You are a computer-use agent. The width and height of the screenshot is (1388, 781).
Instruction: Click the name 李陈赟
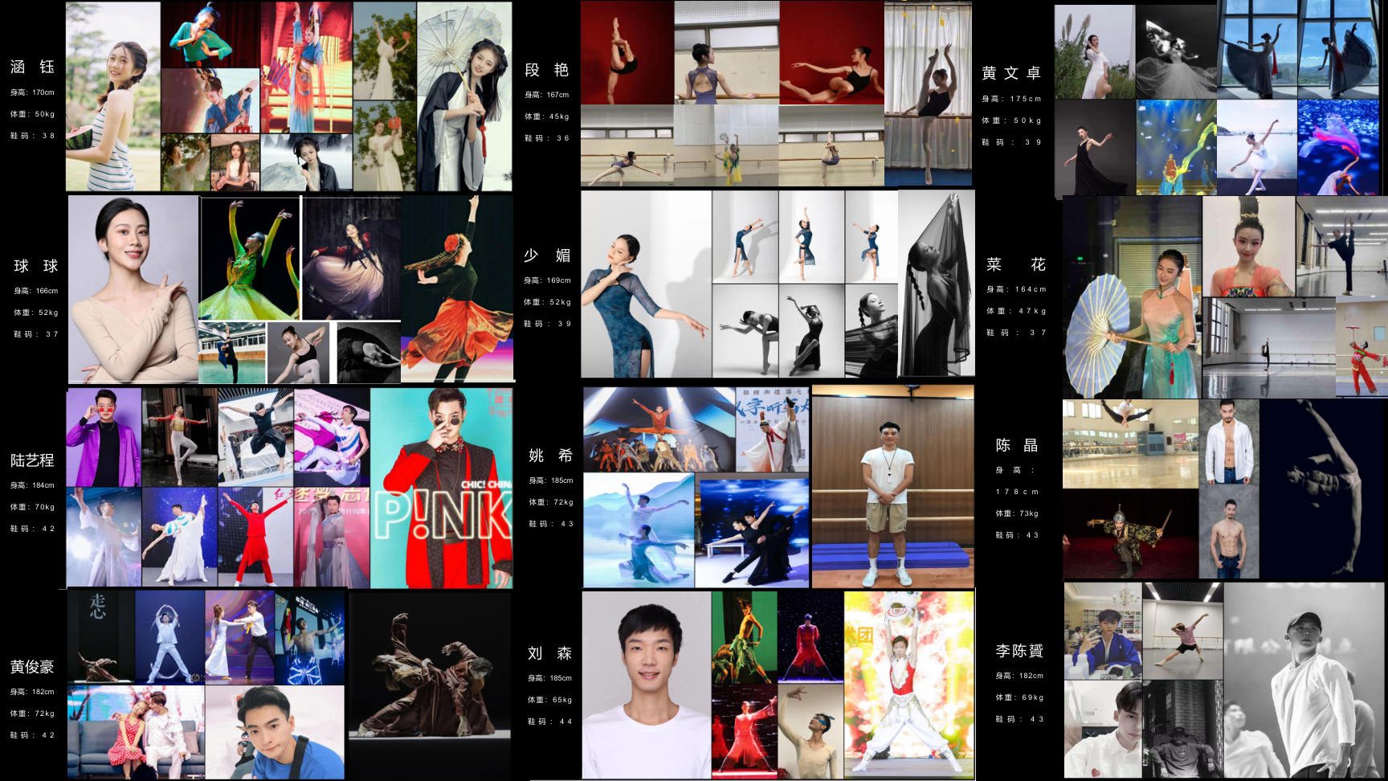[1019, 651]
